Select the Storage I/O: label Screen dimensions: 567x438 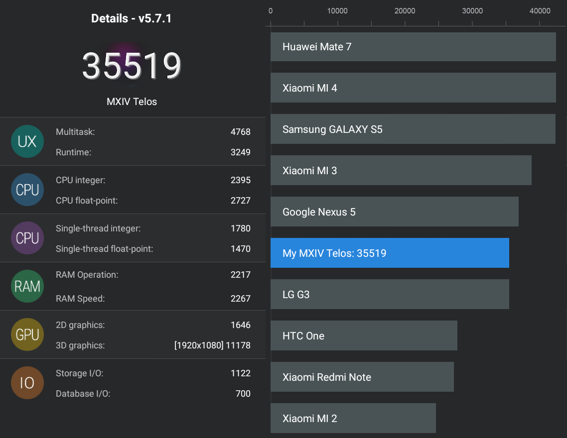pos(80,373)
